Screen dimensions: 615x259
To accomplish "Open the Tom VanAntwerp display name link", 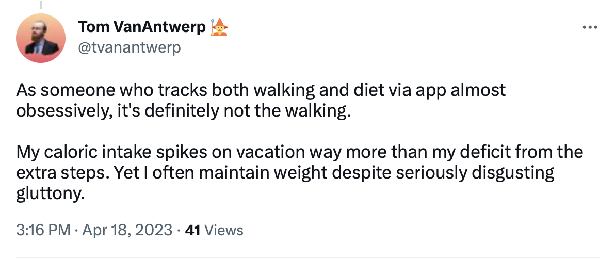I will (x=142, y=27).
